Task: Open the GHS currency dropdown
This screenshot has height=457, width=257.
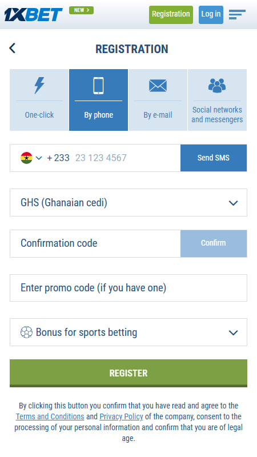Action: point(128,203)
